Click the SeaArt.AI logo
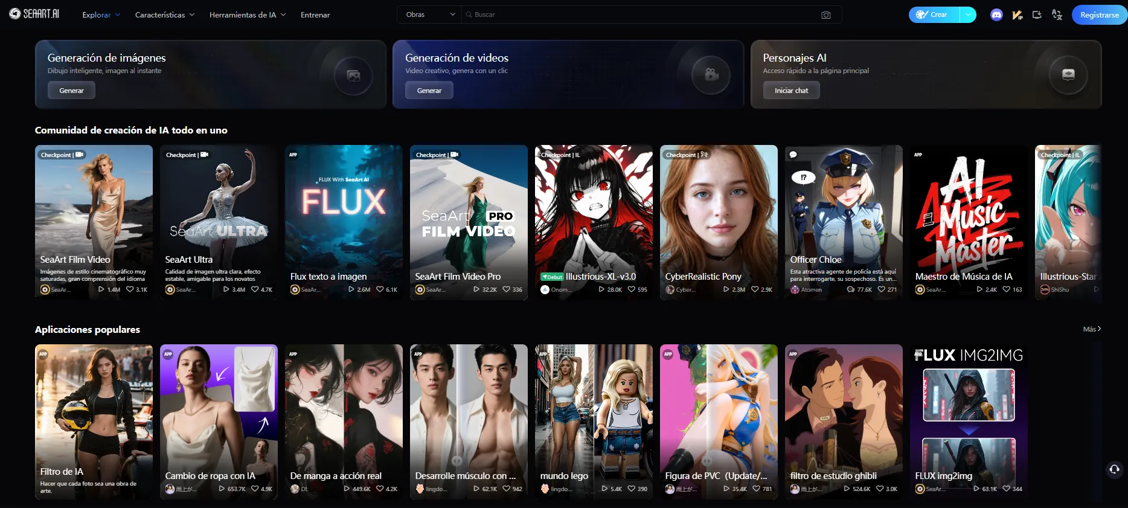The image size is (1128, 508). (x=34, y=14)
